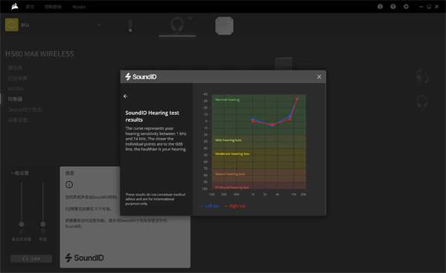
Task: Click the Corsair sails logo icon
Action: click(15, 6)
